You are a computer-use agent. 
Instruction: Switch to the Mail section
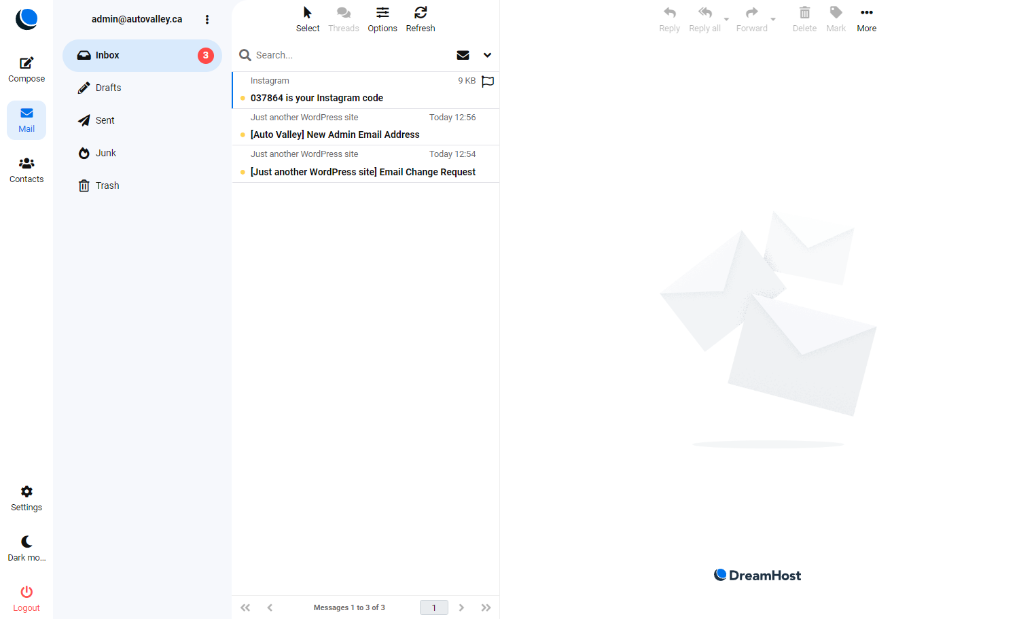pyautogui.click(x=26, y=120)
